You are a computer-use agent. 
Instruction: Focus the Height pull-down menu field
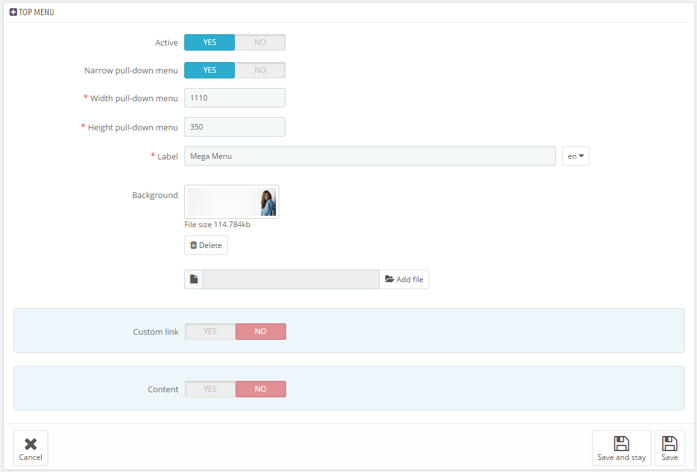click(x=235, y=127)
